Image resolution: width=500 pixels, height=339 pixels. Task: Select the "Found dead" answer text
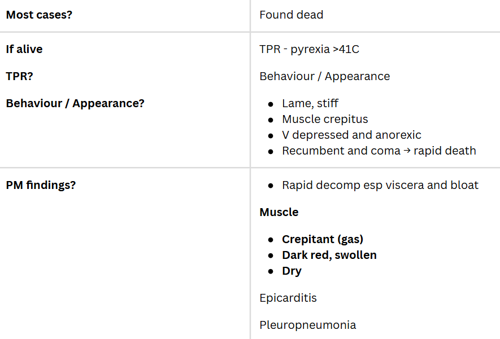291,15
